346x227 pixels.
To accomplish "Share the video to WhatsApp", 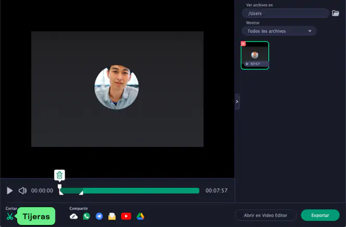I will (86, 216).
